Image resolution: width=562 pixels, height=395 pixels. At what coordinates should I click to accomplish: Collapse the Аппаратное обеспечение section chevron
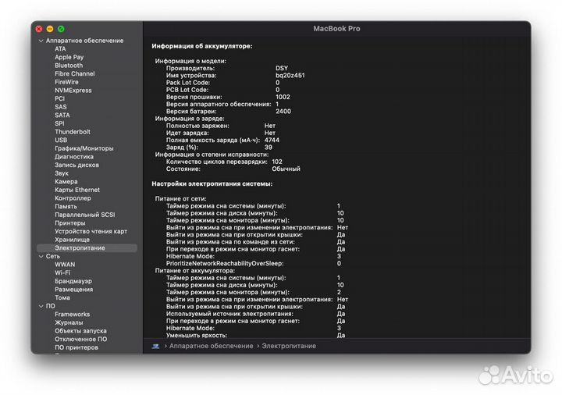(41, 41)
